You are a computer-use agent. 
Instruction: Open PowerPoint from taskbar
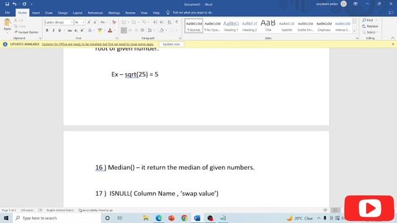pyautogui.click(x=171, y=218)
